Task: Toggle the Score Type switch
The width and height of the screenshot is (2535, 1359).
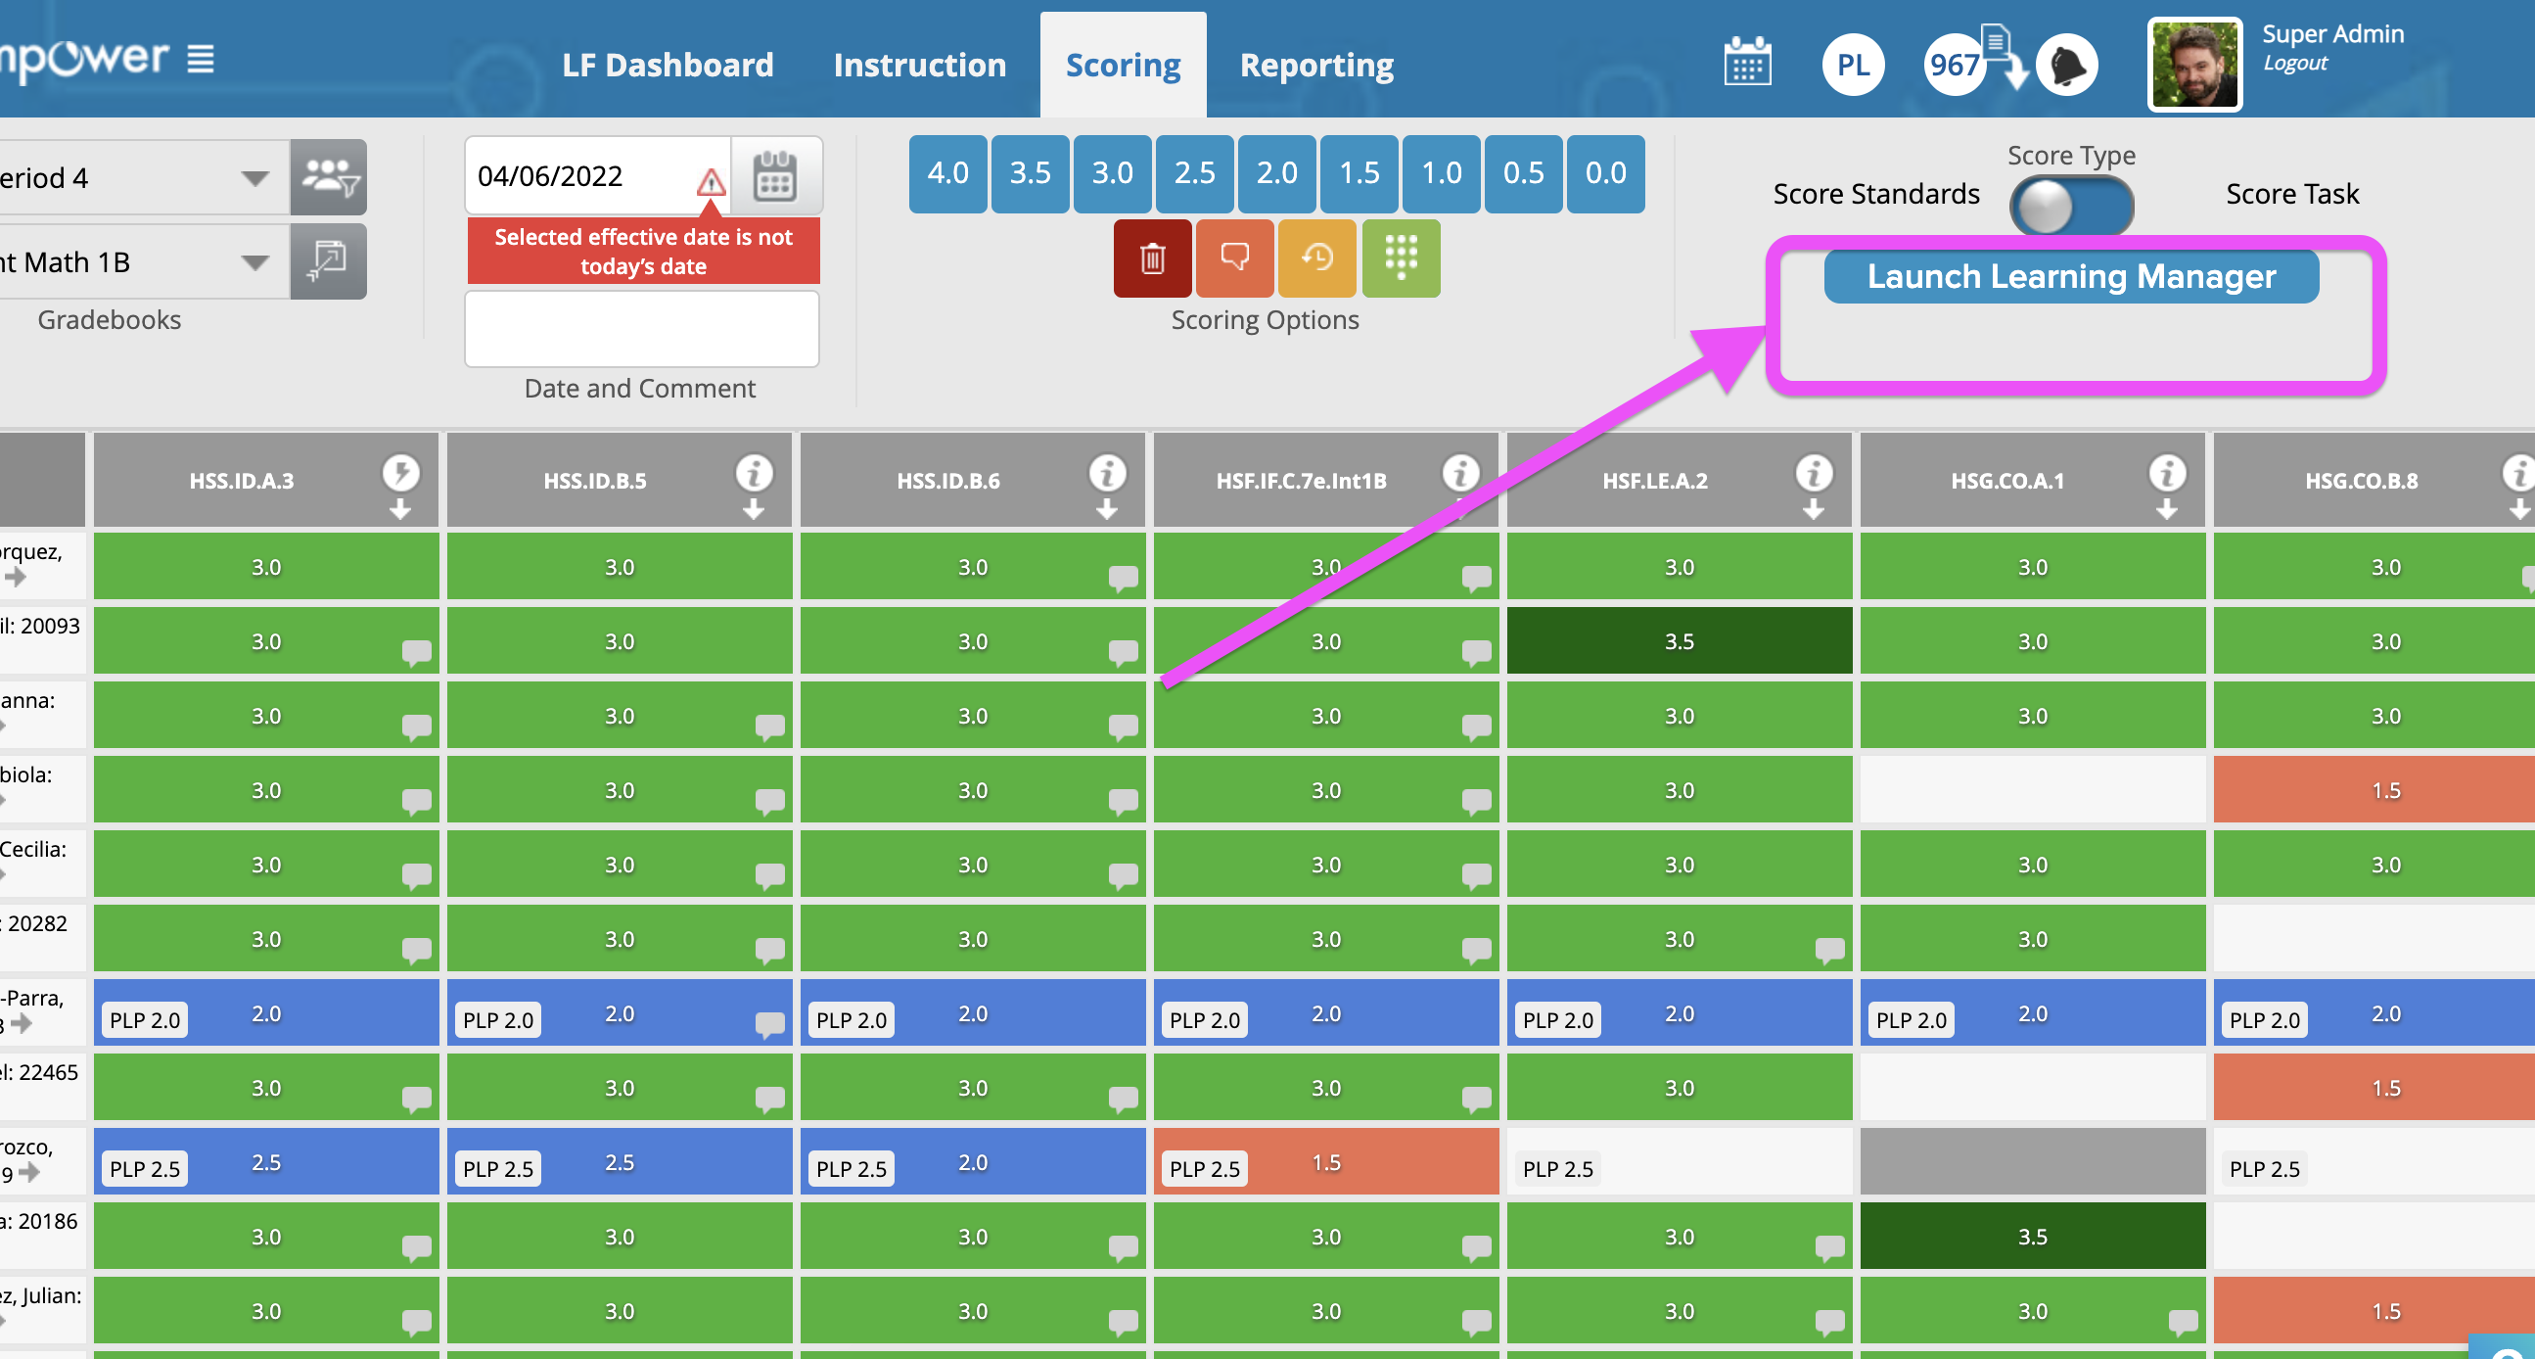Action: tap(2070, 206)
